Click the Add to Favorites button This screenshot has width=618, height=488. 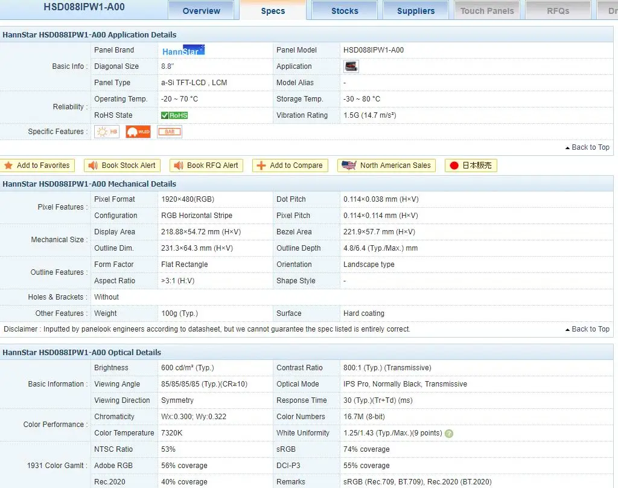click(37, 165)
